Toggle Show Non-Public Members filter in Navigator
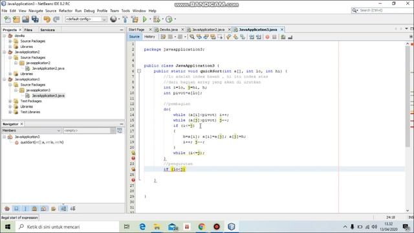This screenshot has height=233, width=414. [x=34, y=208]
